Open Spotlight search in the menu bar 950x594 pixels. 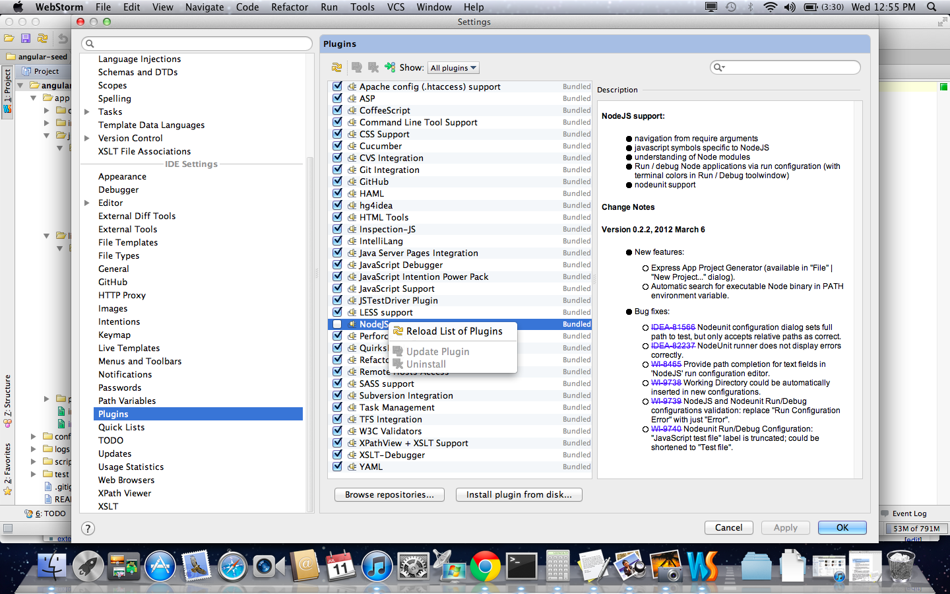pyautogui.click(x=932, y=7)
